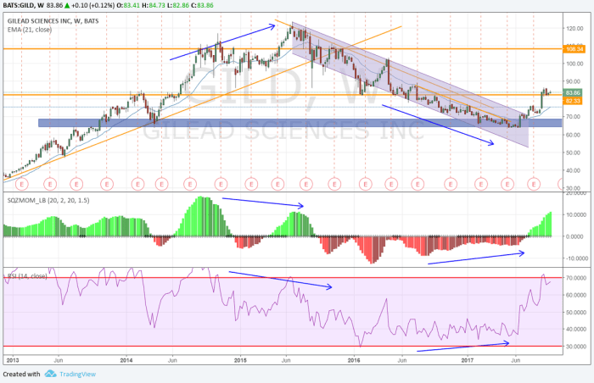
Task: Click the 2016 label on the time axis
Action: (x=355, y=359)
